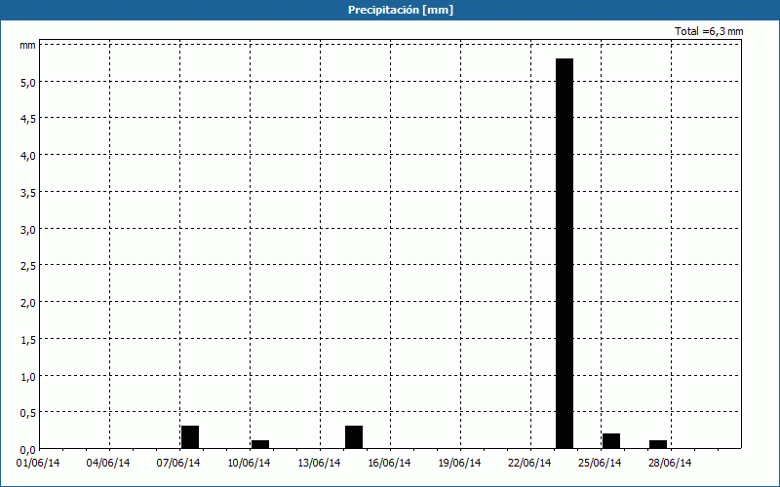Click the 5,0 y-axis value

click(28, 83)
